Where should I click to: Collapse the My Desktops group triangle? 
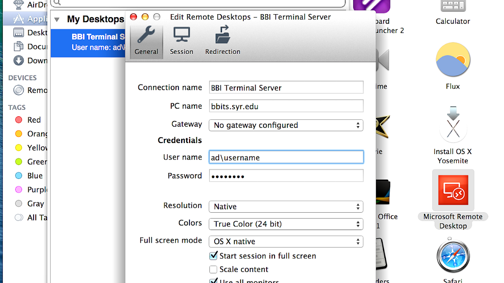point(57,19)
